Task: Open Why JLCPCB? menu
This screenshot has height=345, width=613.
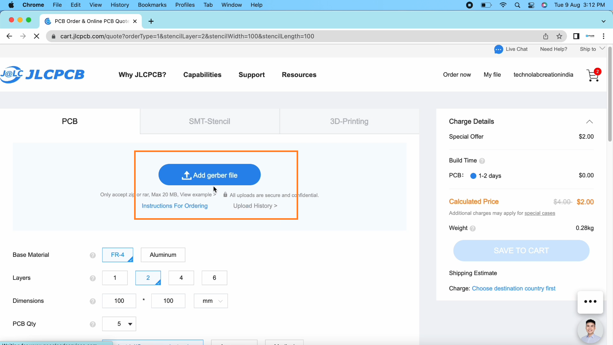Action: point(142,75)
